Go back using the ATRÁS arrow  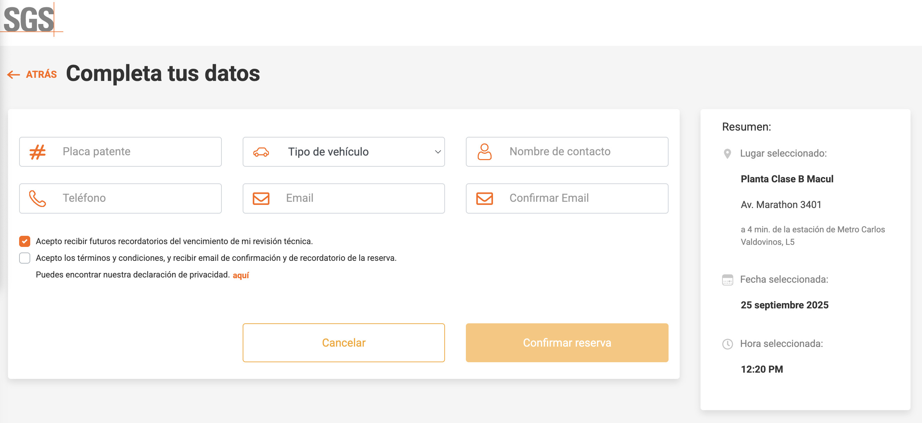click(x=13, y=74)
